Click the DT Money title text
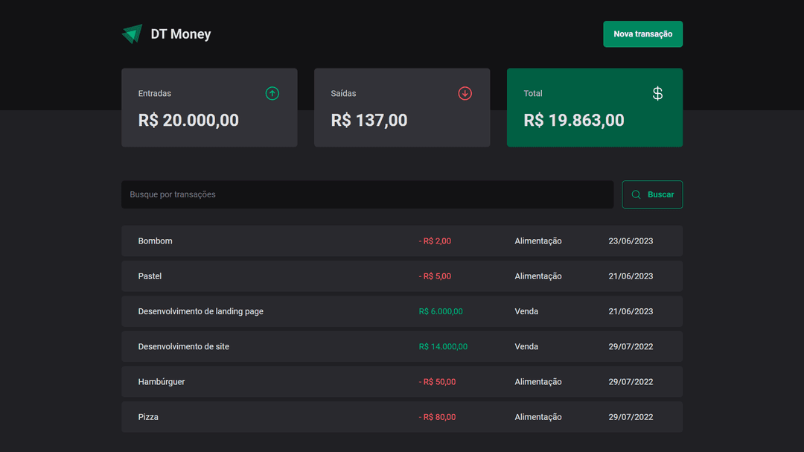Viewport: 804px width, 452px height. click(179, 34)
